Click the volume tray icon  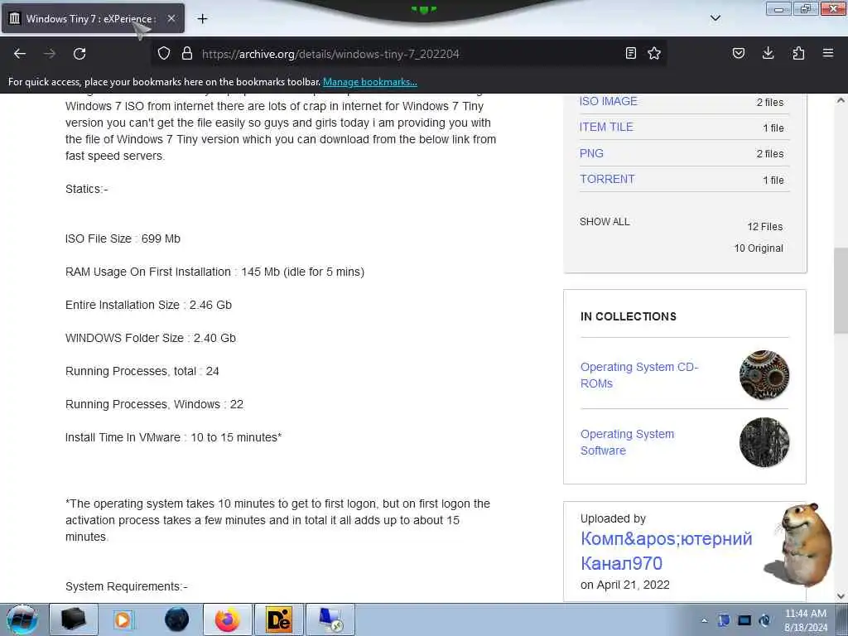click(x=764, y=620)
